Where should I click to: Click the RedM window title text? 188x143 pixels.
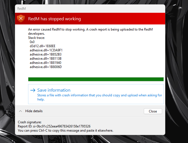pyautogui.click(x=21, y=9)
